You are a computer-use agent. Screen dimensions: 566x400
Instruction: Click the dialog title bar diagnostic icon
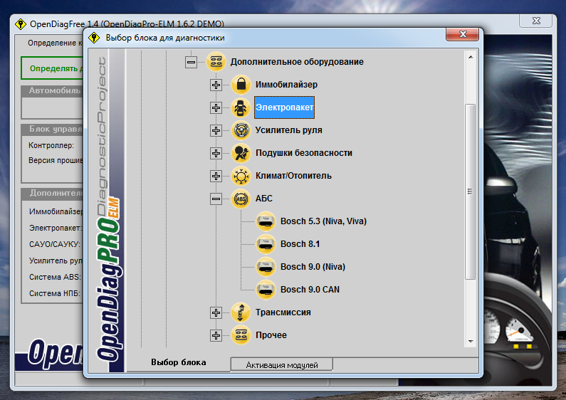pos(94,38)
